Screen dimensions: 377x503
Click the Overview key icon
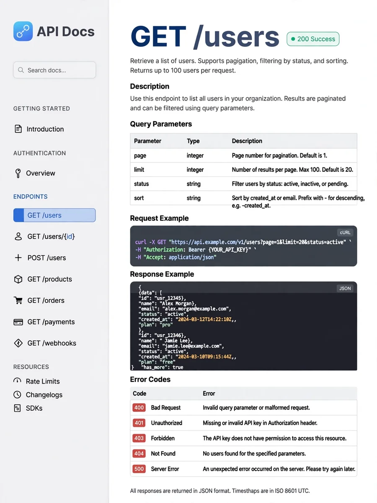pos(18,173)
